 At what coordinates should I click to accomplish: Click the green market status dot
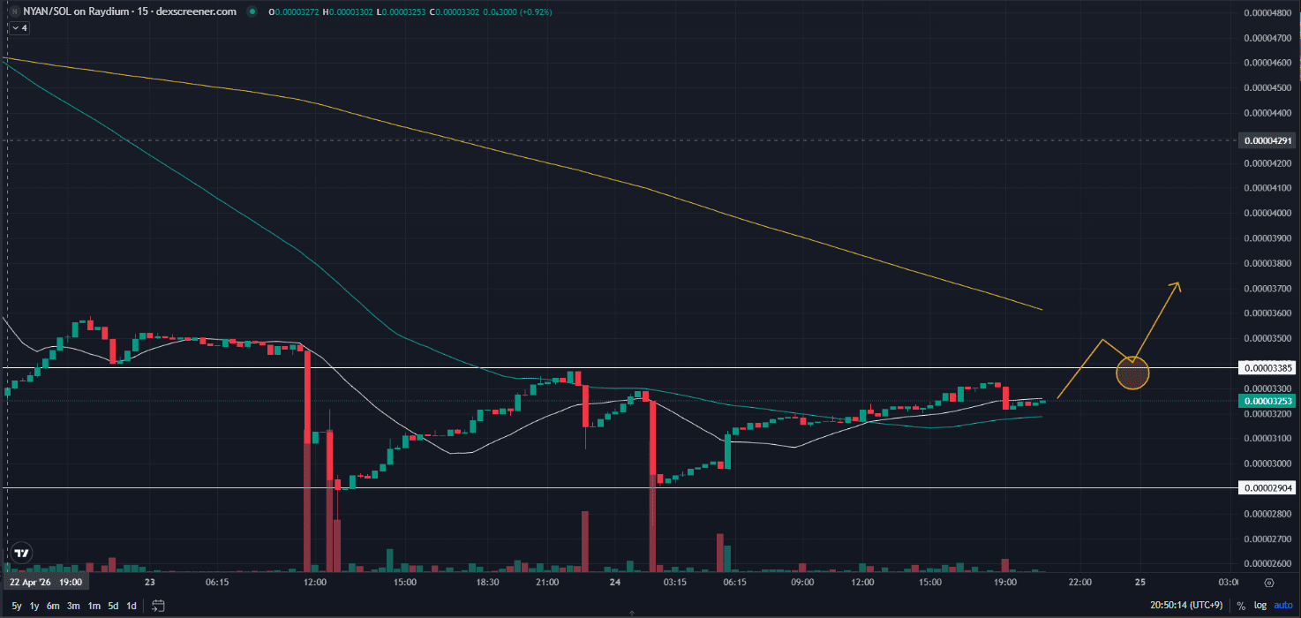pyautogui.click(x=253, y=12)
